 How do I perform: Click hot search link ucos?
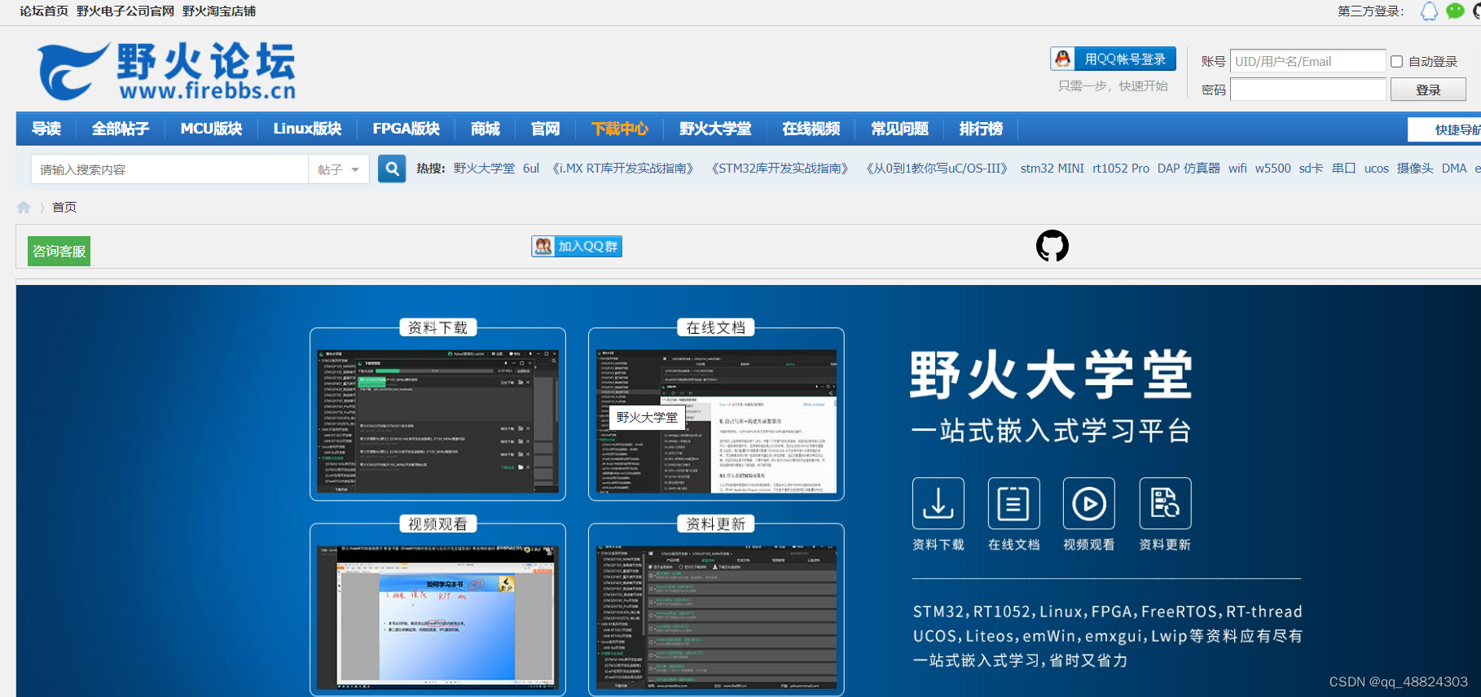coord(1377,169)
